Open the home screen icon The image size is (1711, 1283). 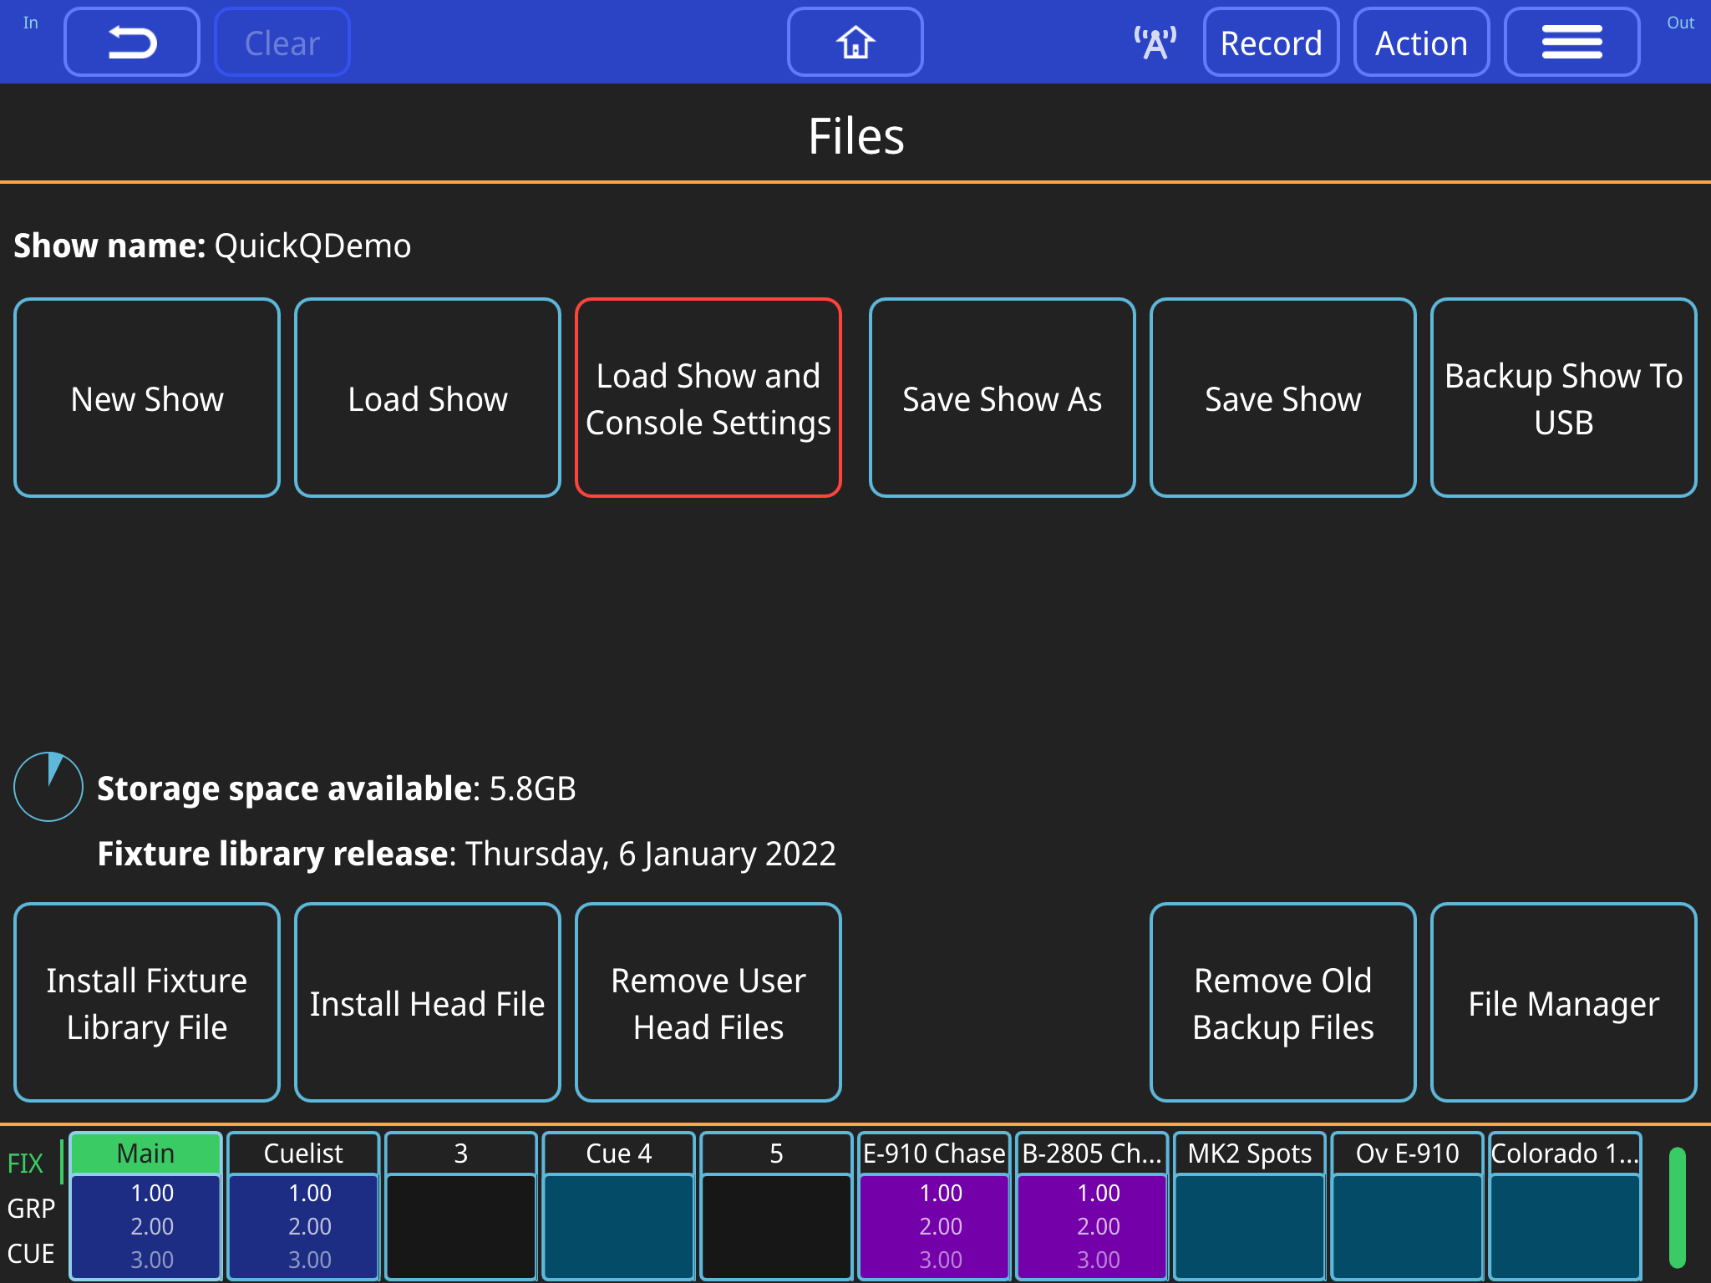point(855,42)
